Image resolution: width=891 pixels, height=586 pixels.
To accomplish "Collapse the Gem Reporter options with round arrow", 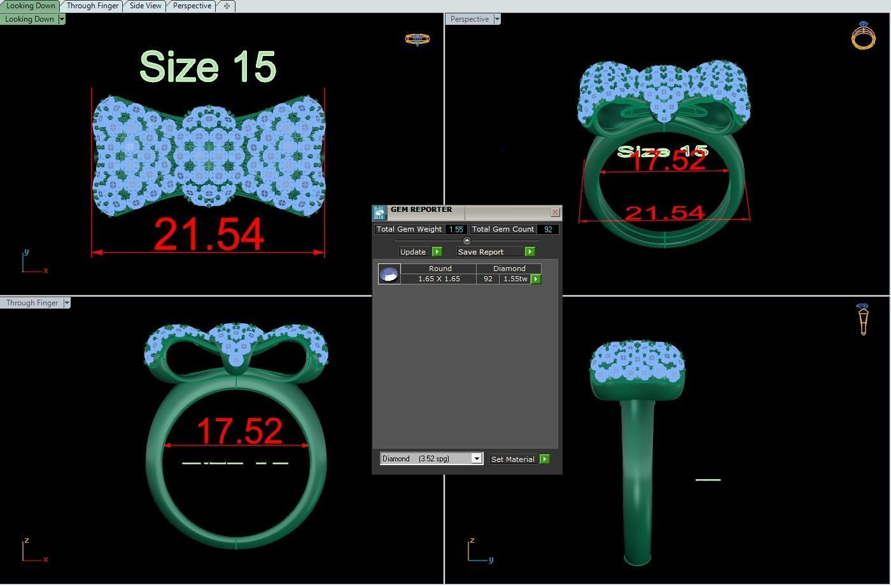I will pyautogui.click(x=467, y=241).
